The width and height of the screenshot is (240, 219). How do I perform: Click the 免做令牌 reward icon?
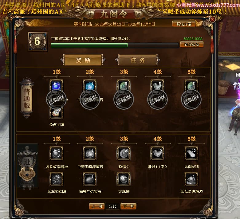tap(56, 113)
